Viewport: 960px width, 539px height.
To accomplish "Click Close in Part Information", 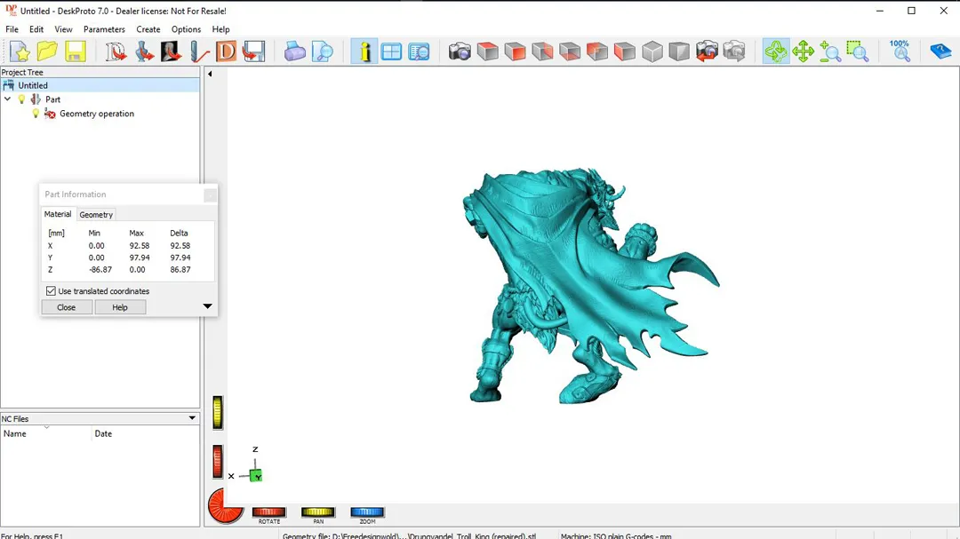I will click(x=66, y=307).
